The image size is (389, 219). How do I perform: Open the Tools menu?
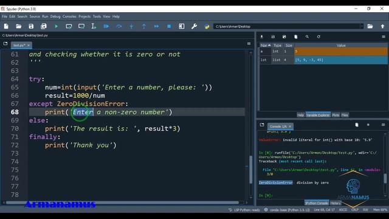pos(97,16)
